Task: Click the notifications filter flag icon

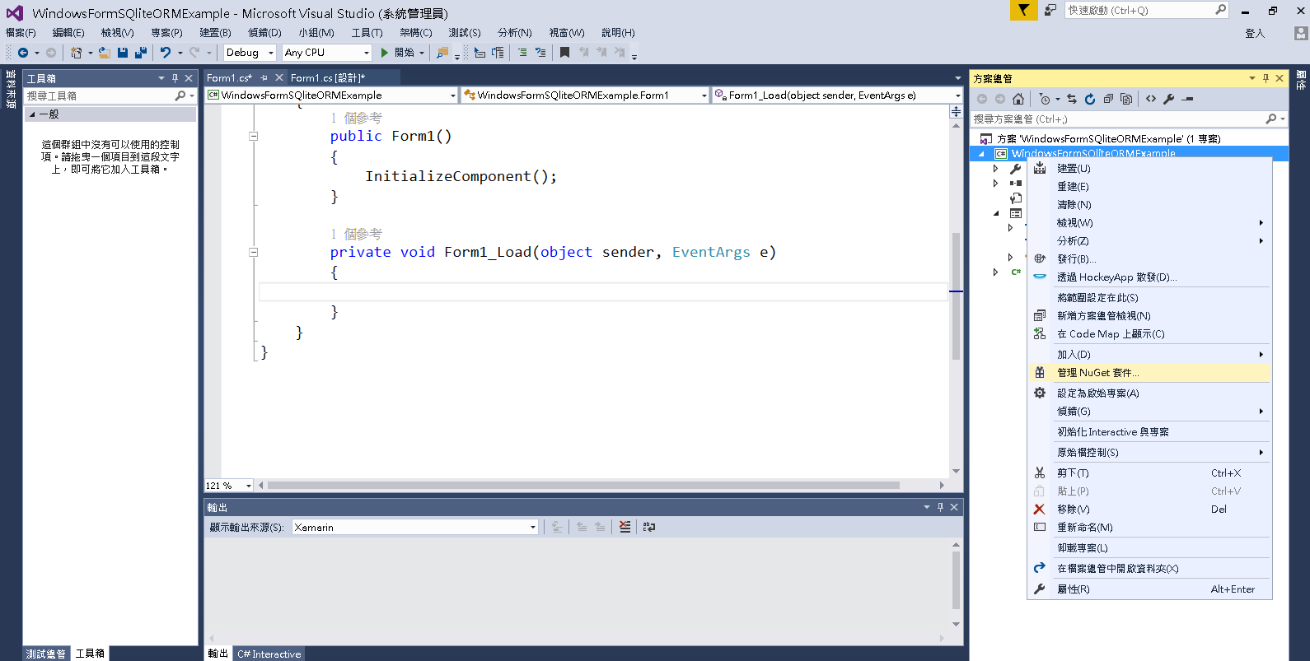Action: click(x=1023, y=10)
